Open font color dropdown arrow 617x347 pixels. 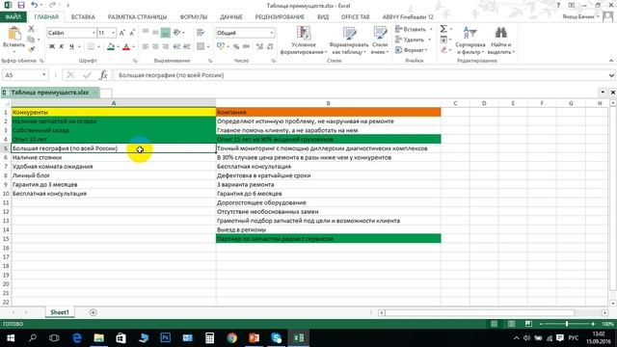tap(133, 47)
